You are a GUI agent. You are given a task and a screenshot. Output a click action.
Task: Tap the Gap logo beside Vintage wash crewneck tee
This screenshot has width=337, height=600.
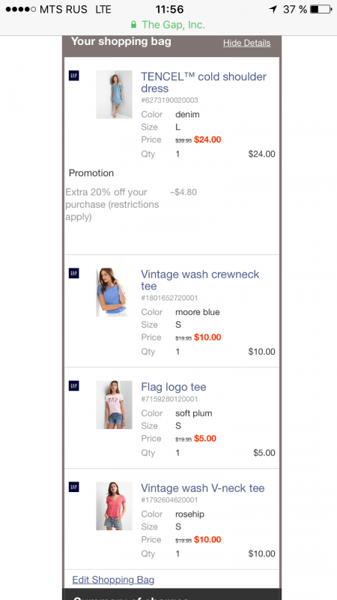[73, 273]
